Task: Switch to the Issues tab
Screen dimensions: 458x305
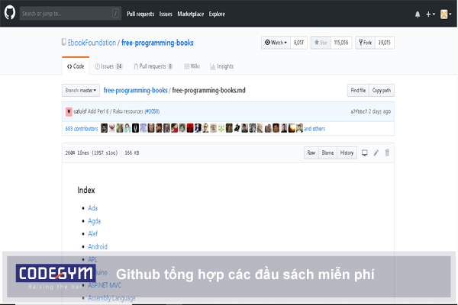Action: [108, 66]
